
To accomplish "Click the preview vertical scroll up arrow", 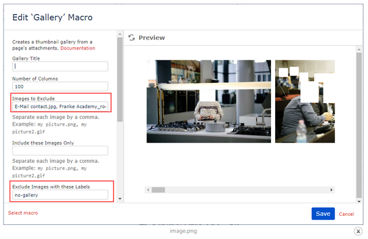I will [x=359, y=49].
